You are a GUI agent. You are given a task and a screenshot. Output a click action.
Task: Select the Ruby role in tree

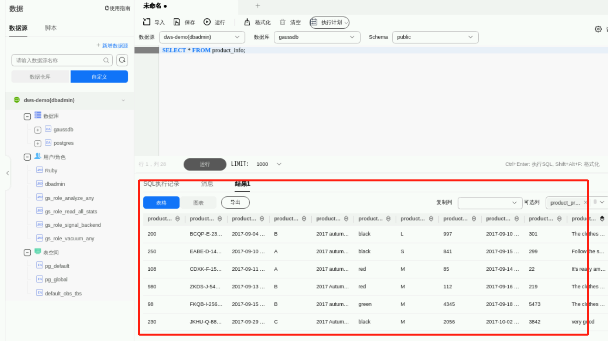51,170
